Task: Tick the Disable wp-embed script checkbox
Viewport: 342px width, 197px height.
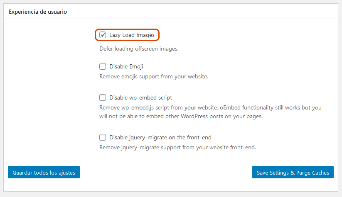Action: (103, 98)
